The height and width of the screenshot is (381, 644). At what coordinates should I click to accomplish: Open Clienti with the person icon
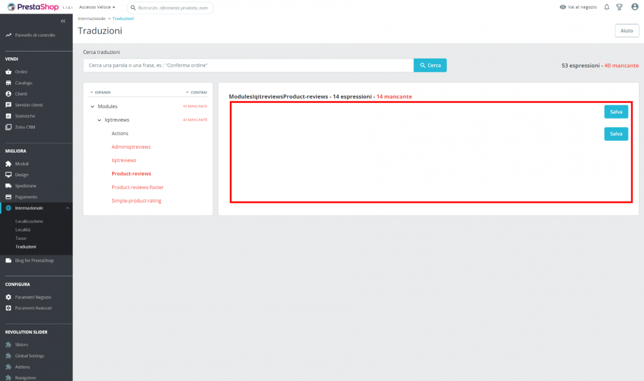pos(8,93)
